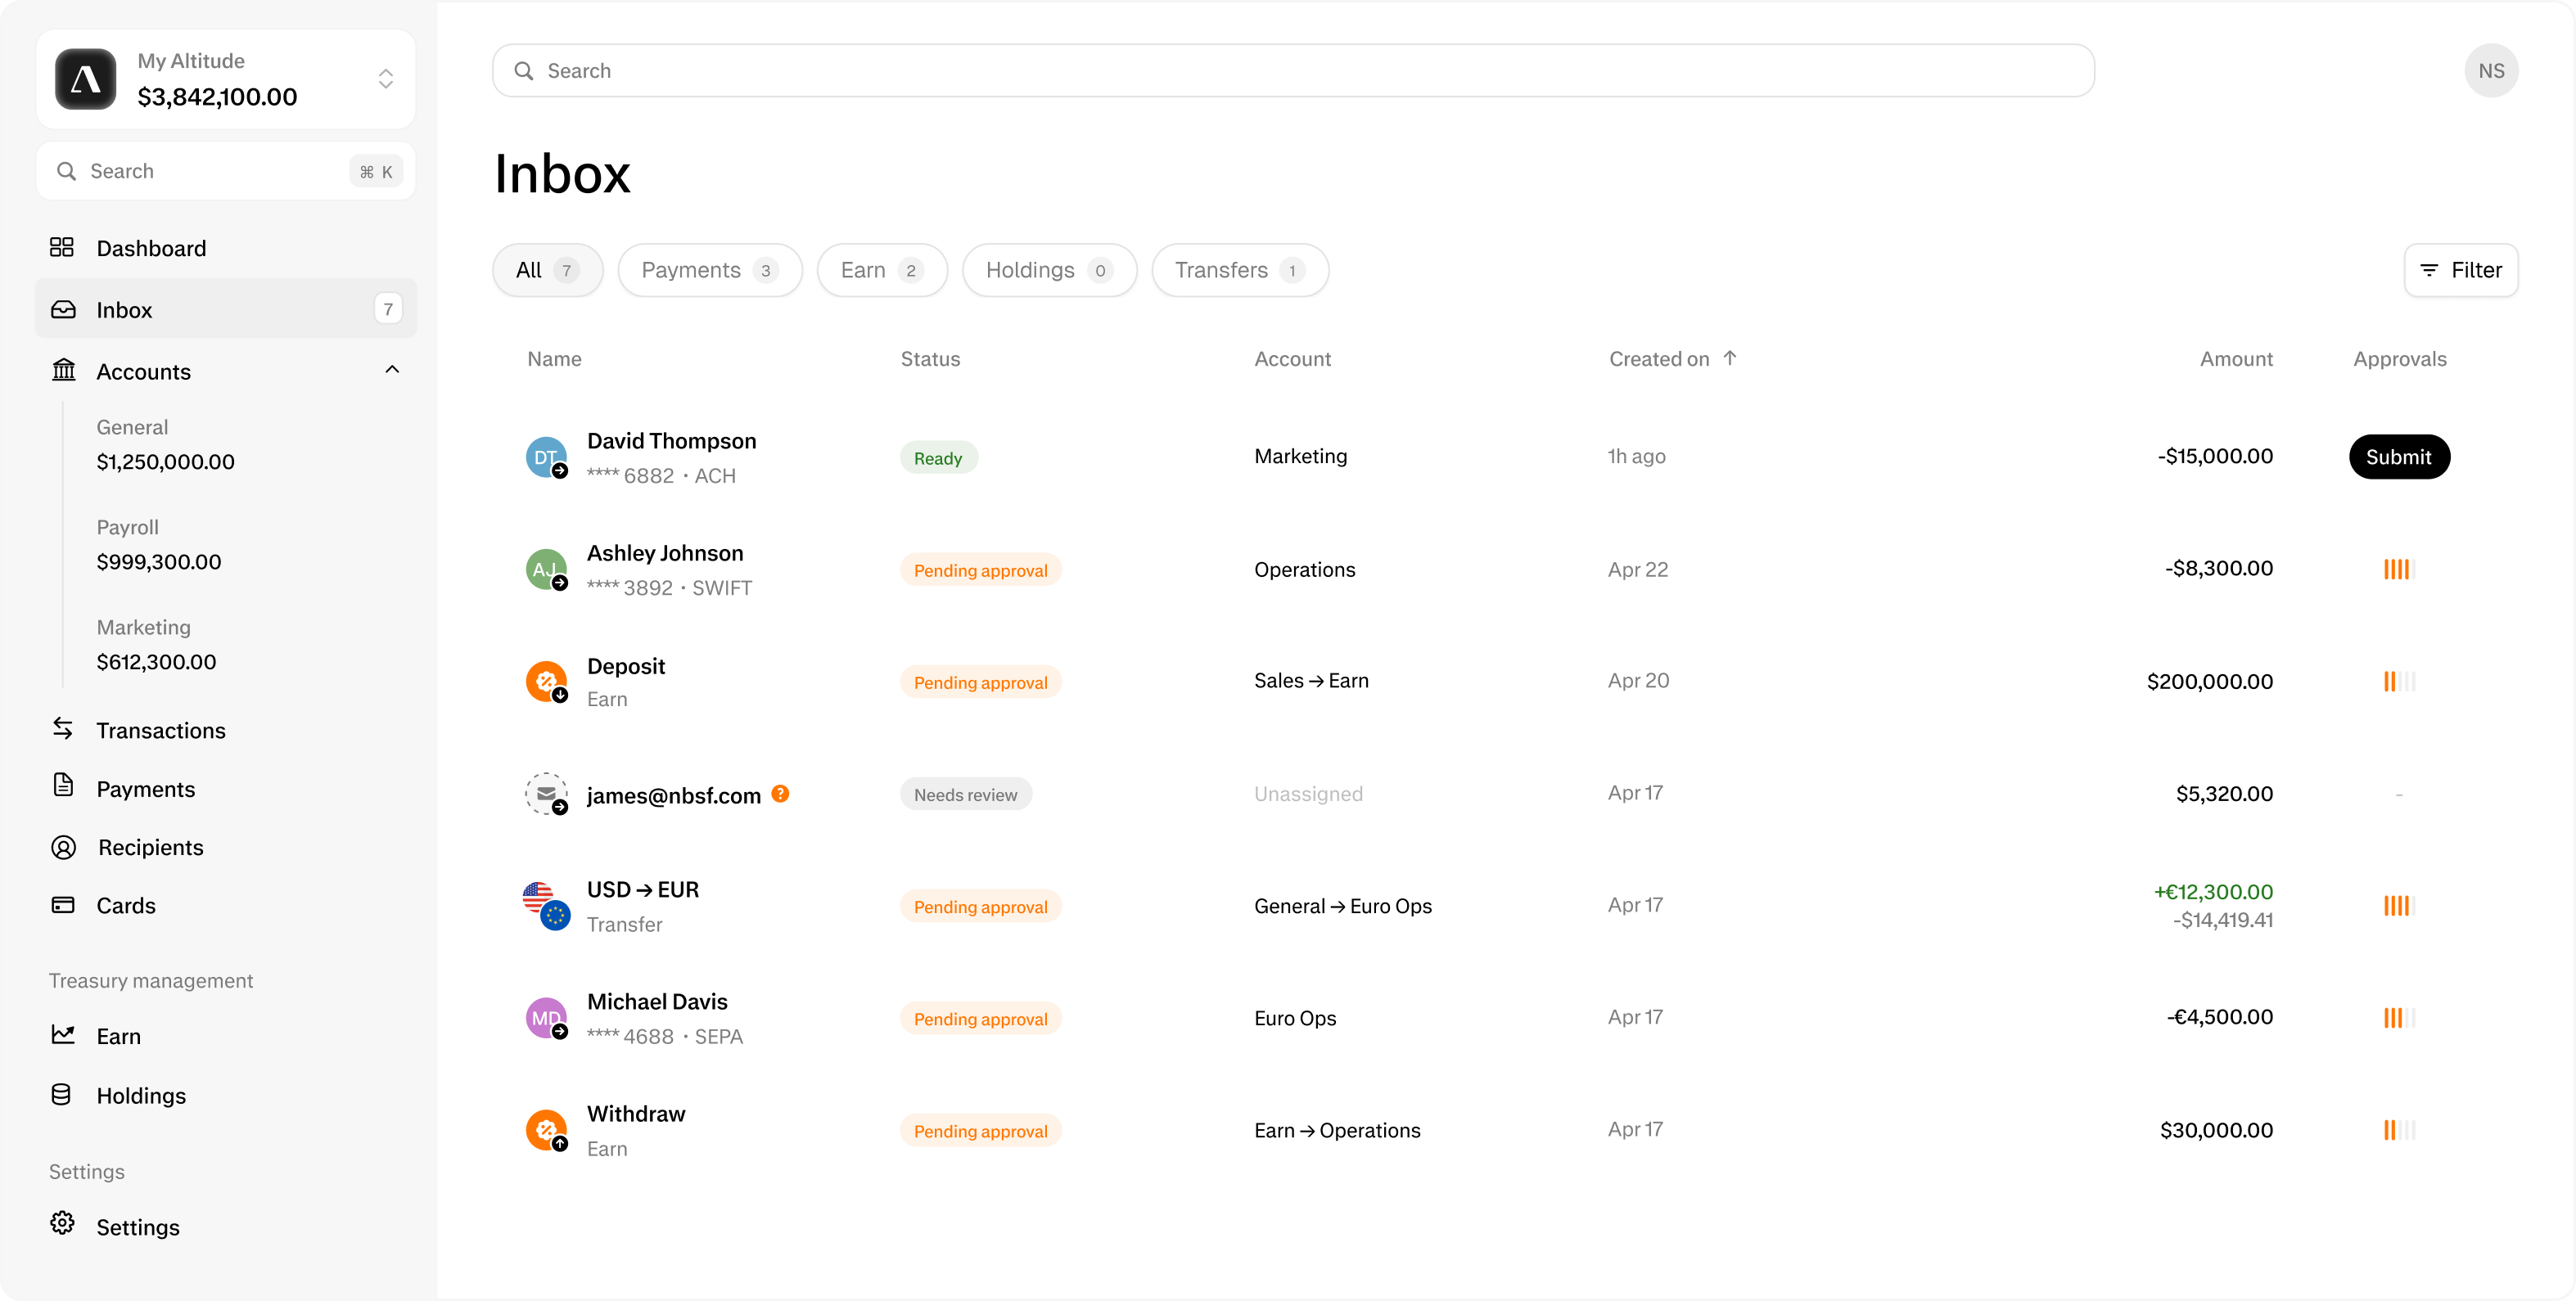Image resolution: width=2576 pixels, height=1301 pixels.
Task: Click the Transactions arrows icon
Action: click(x=63, y=729)
